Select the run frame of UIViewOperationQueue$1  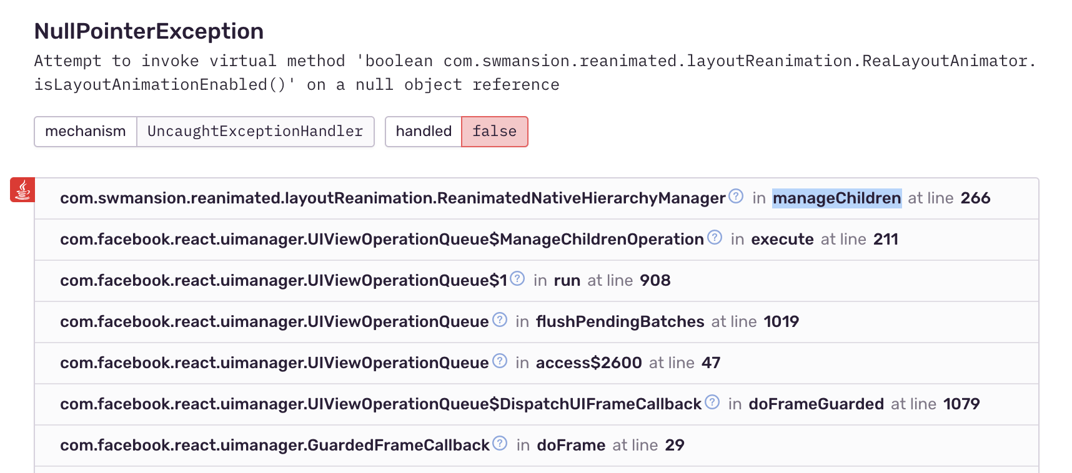point(567,281)
